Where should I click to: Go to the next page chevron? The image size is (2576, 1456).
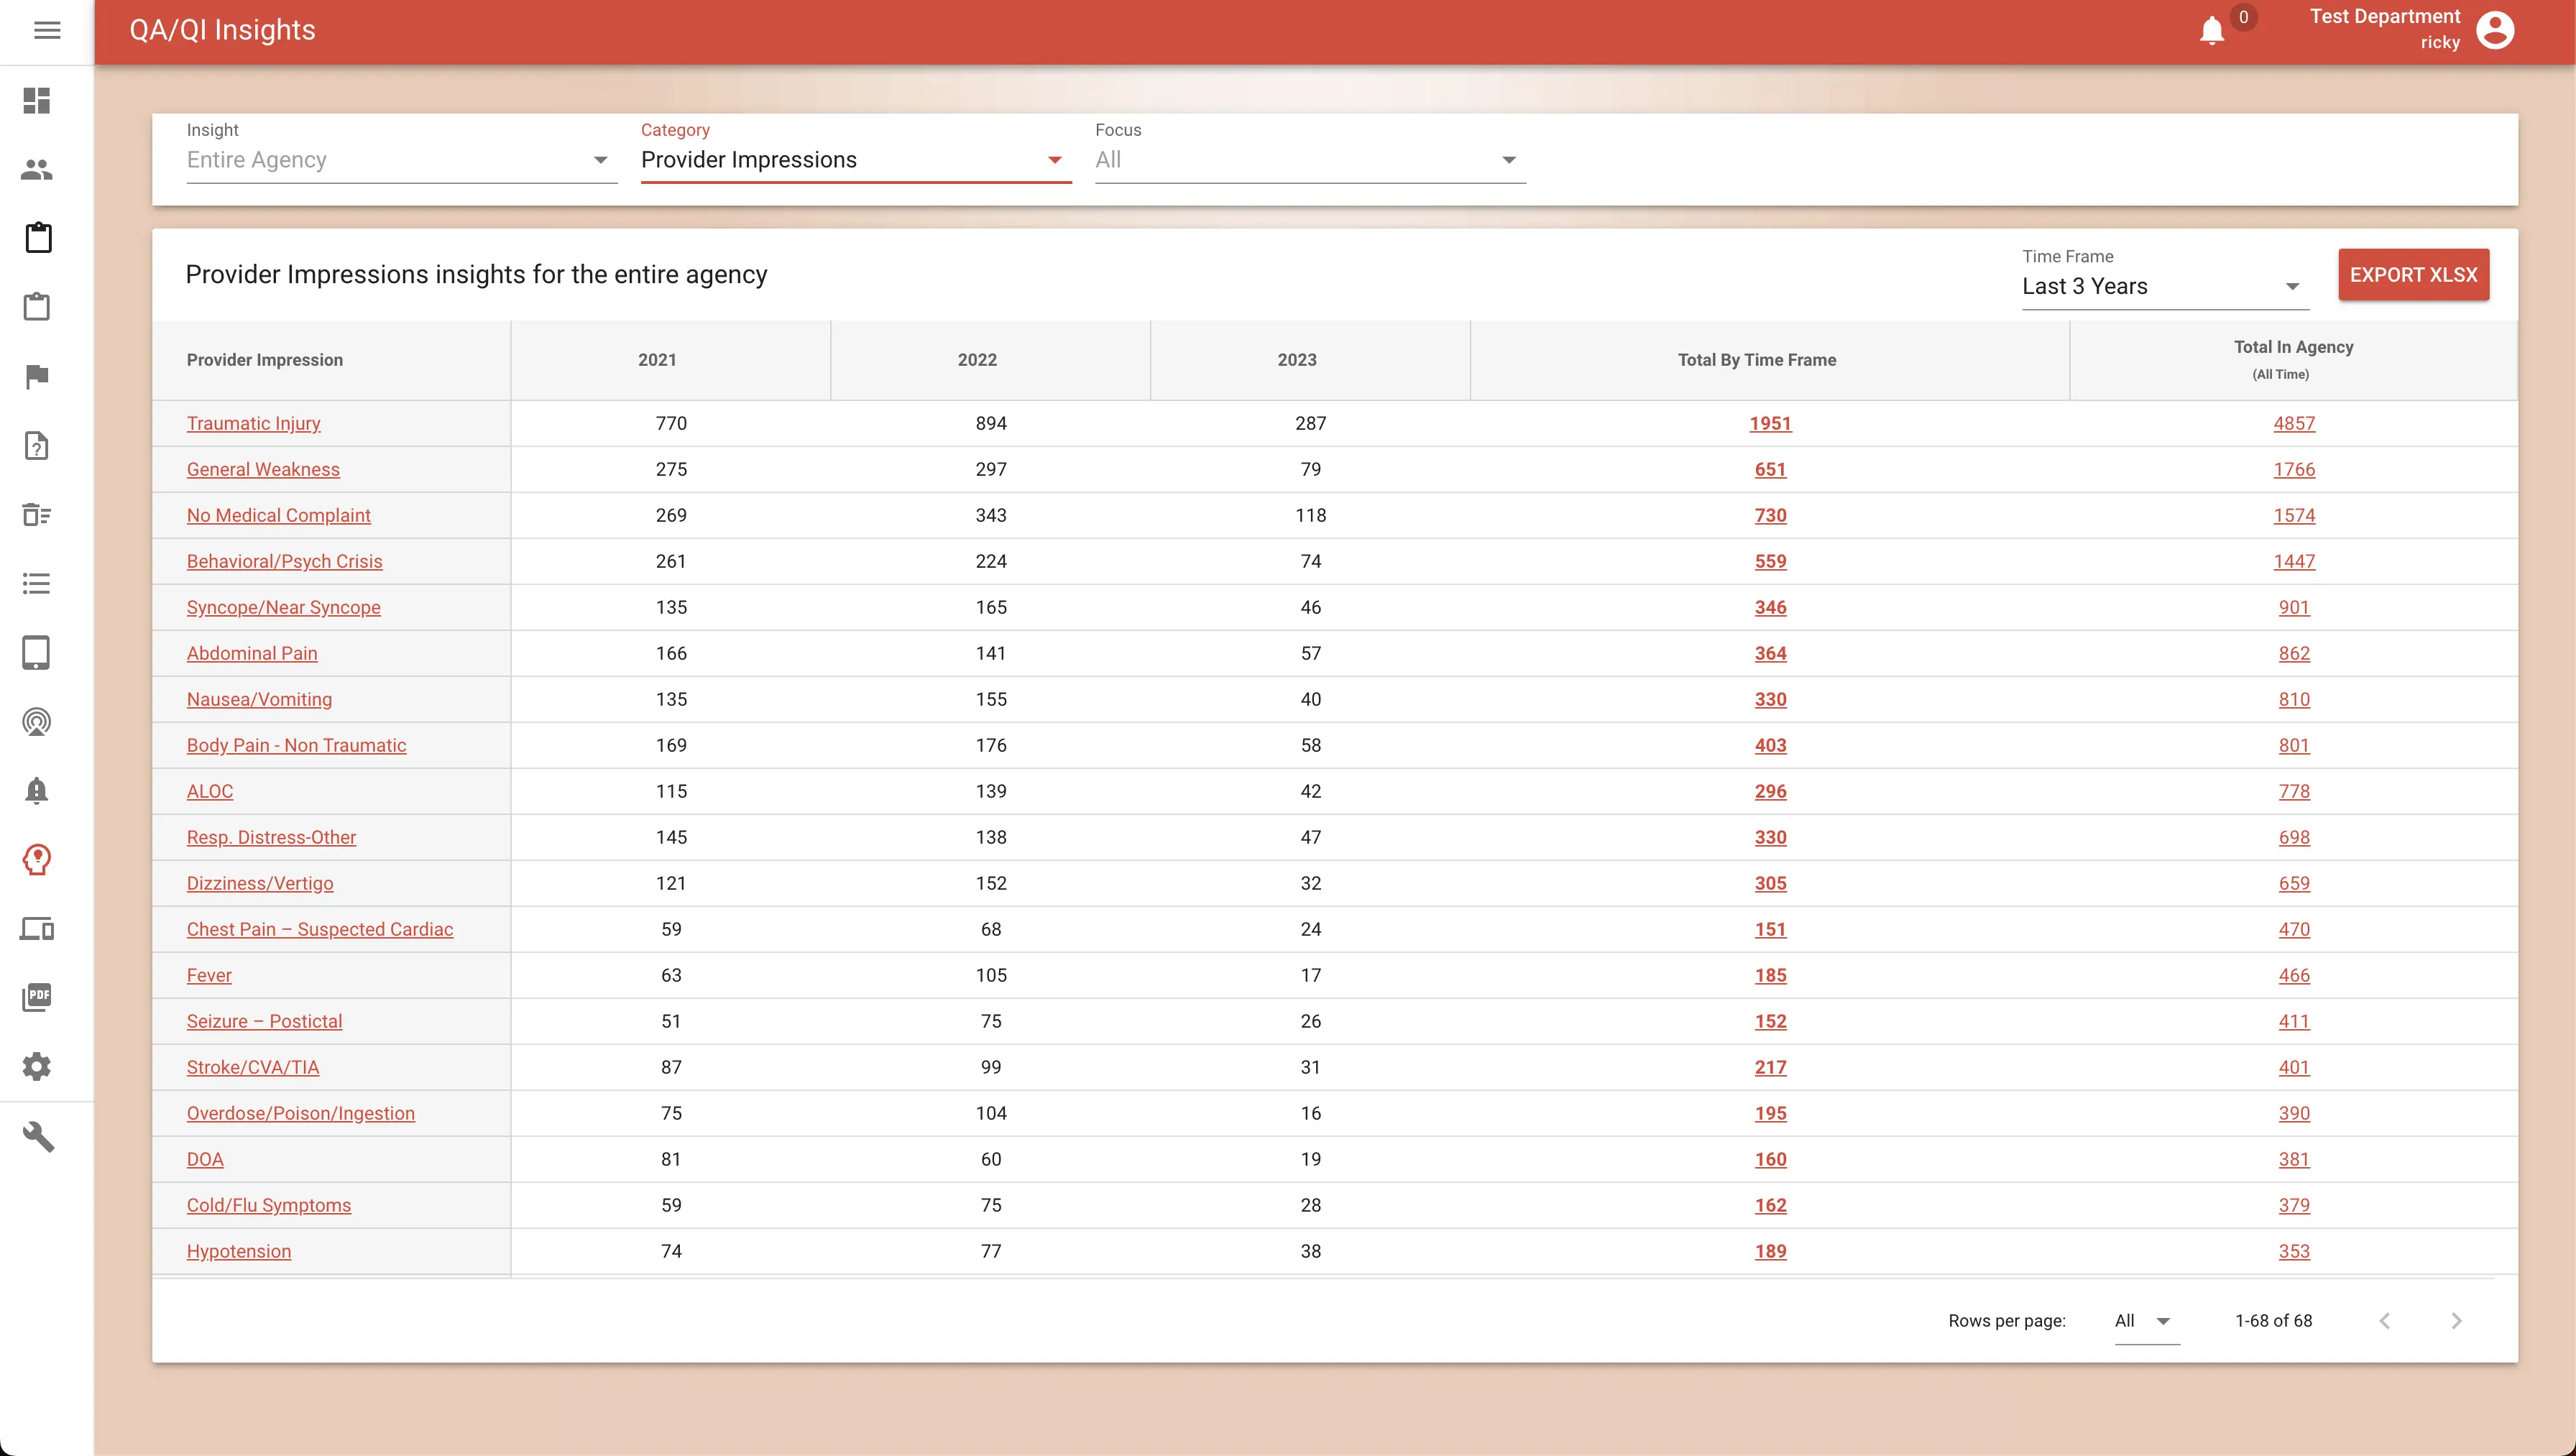tap(2456, 1321)
